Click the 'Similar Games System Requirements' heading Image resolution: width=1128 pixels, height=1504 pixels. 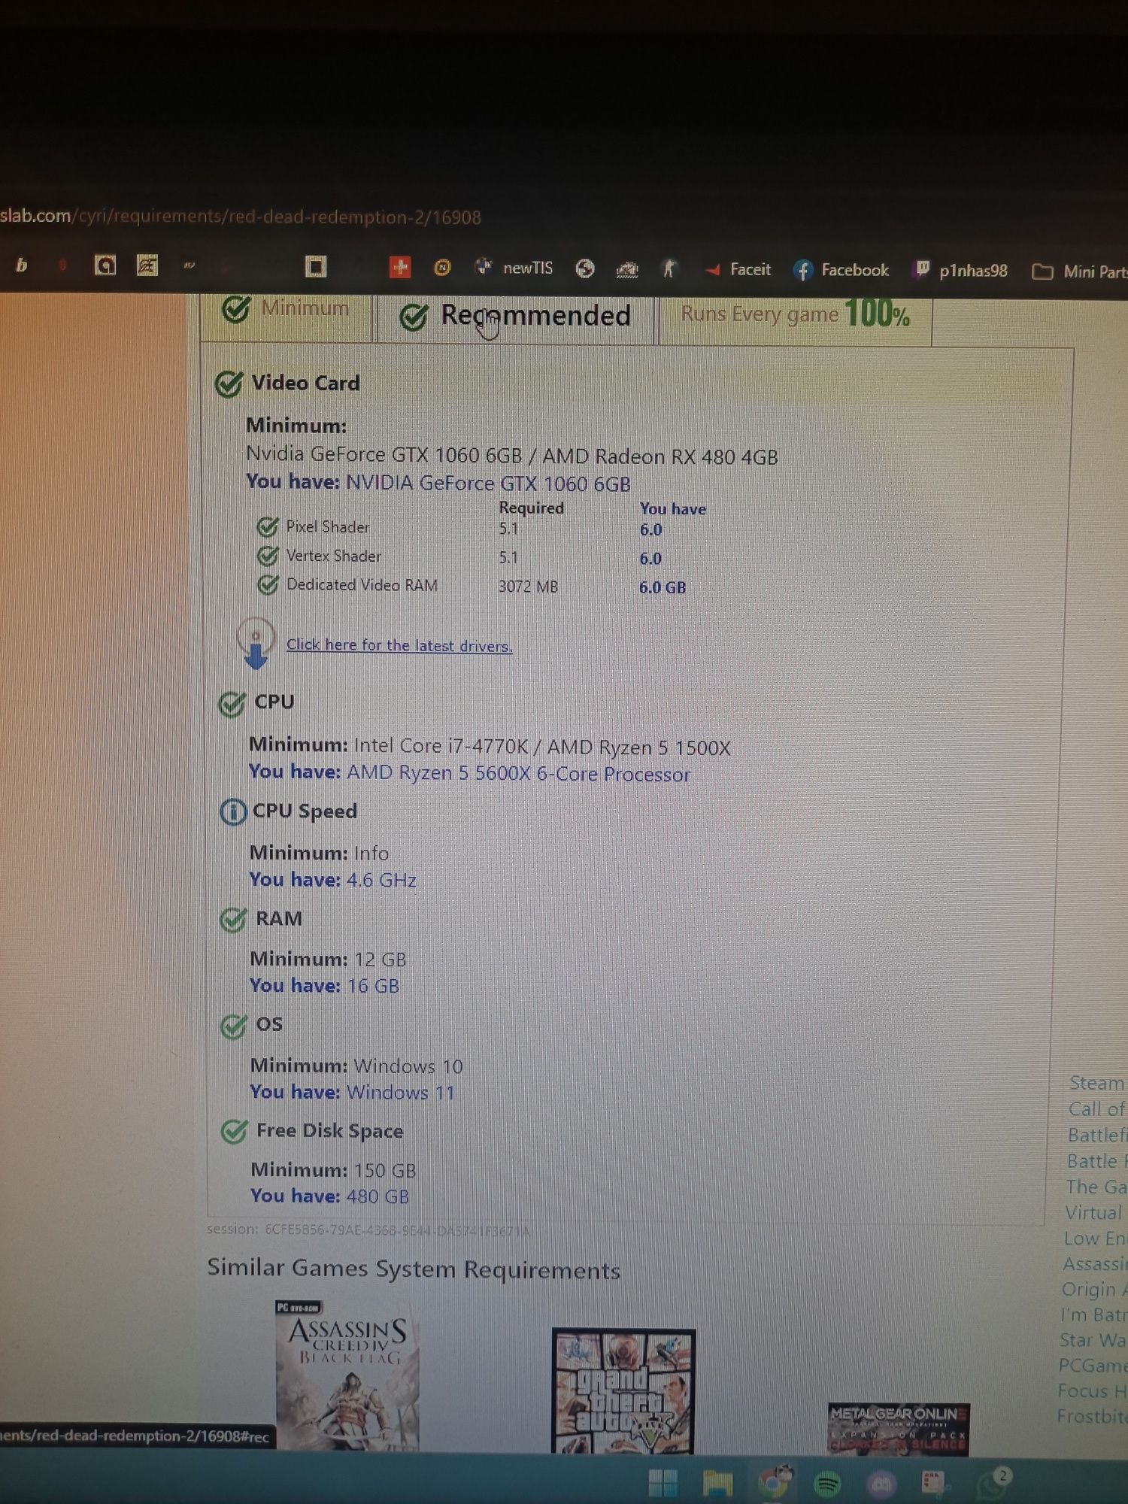pyautogui.click(x=414, y=1269)
